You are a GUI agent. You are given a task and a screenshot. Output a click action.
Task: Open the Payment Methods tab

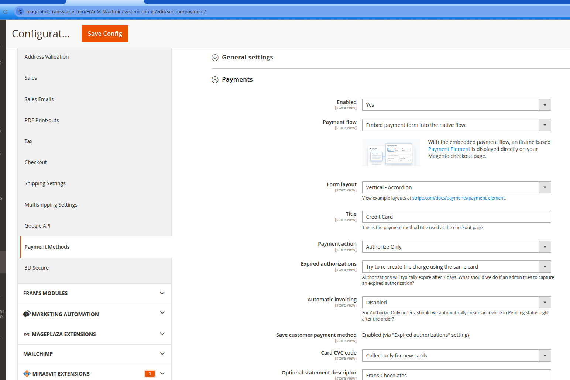coord(47,247)
